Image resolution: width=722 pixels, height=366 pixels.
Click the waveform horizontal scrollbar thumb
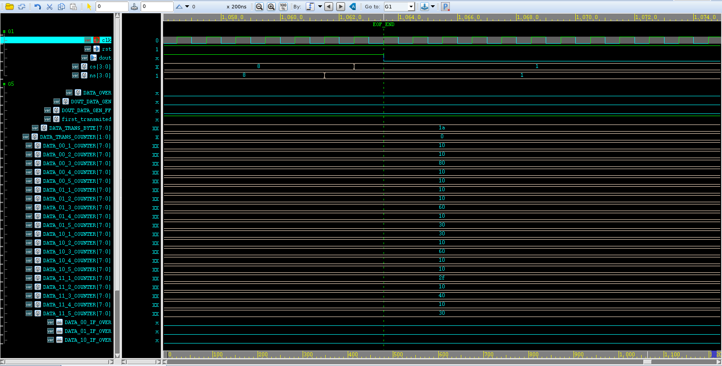647,362
